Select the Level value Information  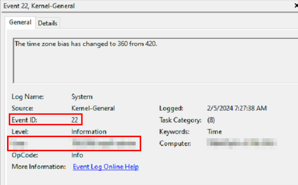click(x=89, y=132)
